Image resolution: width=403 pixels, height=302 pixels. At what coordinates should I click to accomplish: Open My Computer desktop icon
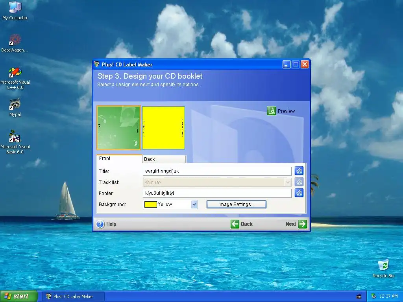pyautogui.click(x=15, y=11)
